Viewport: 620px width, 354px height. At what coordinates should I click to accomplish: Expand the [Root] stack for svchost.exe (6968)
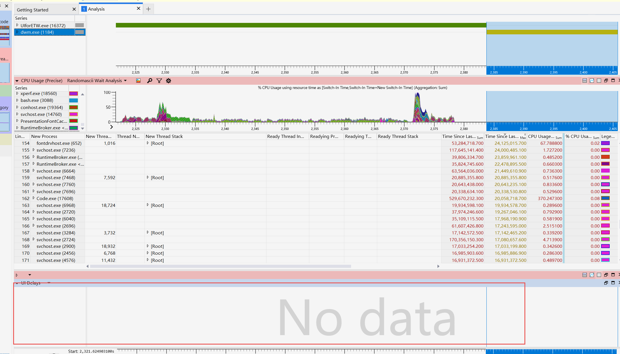[148, 205]
